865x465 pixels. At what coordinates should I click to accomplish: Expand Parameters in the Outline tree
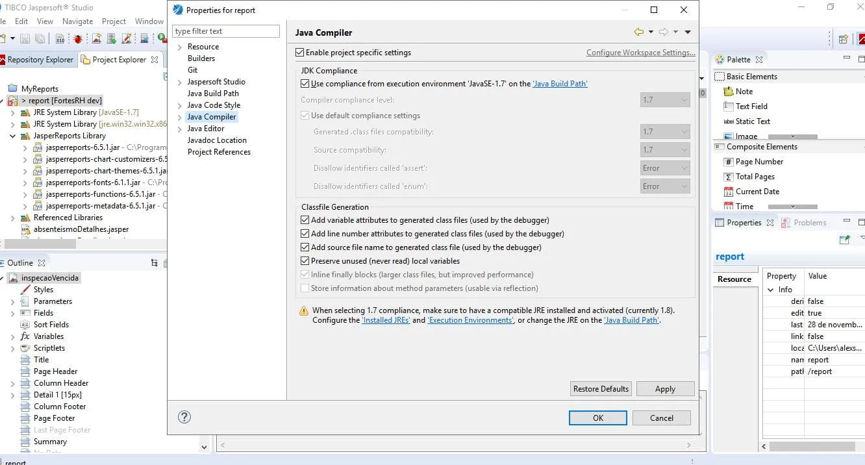click(12, 301)
